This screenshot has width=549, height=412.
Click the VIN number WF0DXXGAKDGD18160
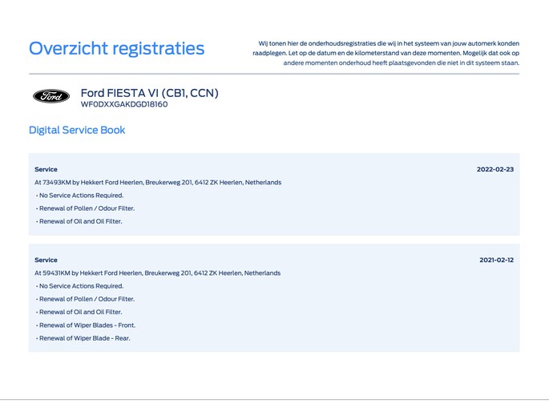click(124, 104)
